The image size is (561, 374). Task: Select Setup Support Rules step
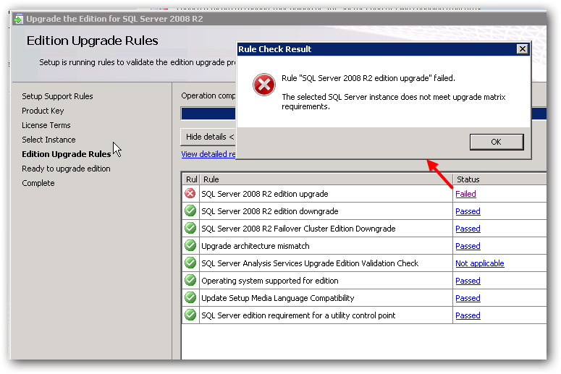tap(57, 96)
